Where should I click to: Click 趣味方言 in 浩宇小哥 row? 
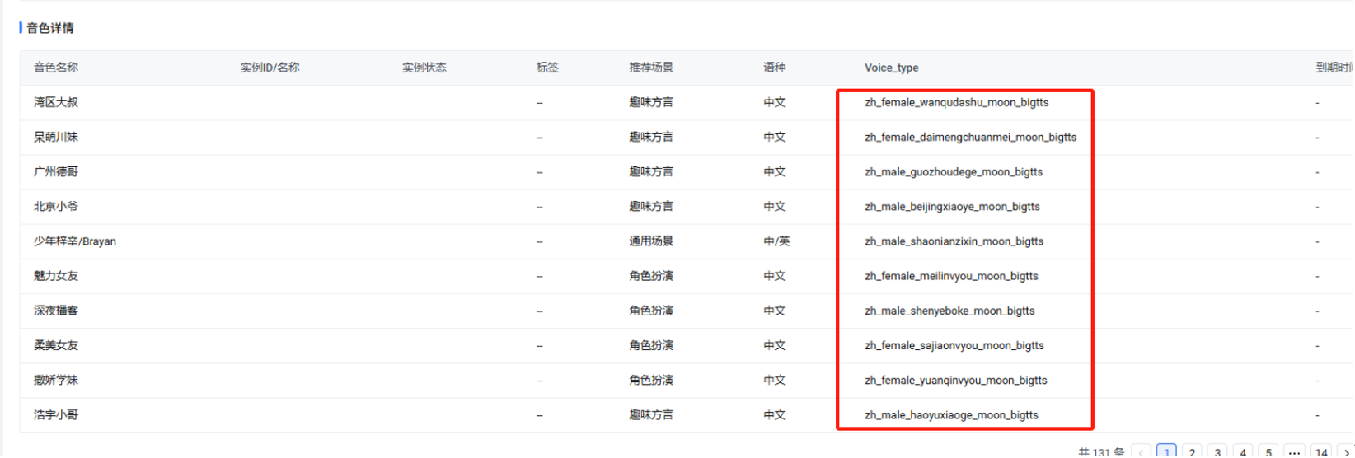(651, 414)
